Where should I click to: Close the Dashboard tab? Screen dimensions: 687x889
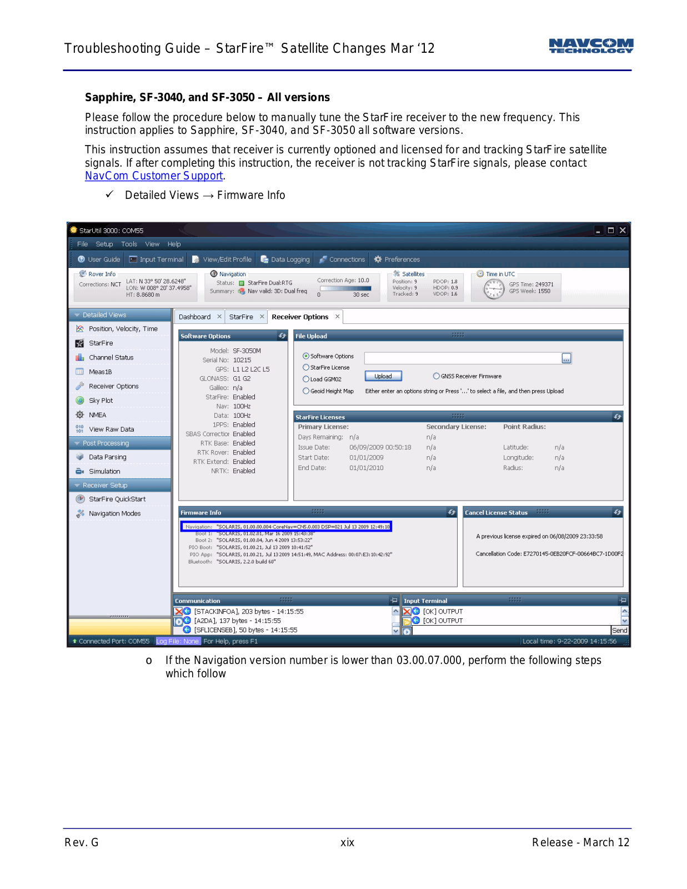click(x=219, y=317)
